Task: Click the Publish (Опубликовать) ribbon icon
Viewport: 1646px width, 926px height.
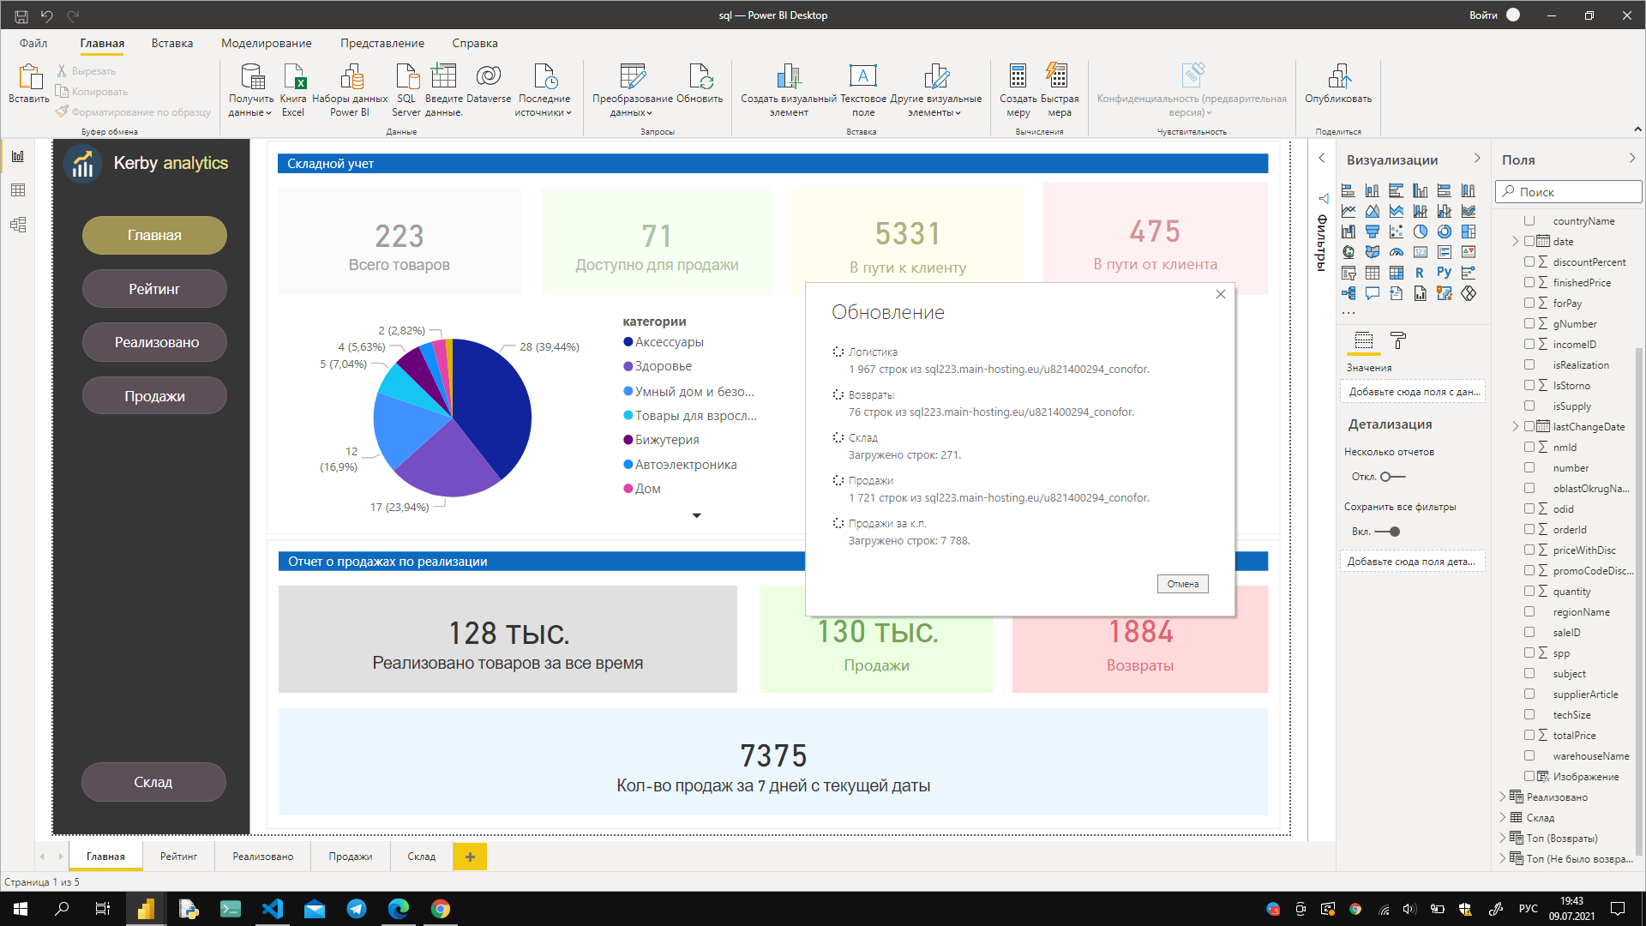Action: (x=1338, y=84)
